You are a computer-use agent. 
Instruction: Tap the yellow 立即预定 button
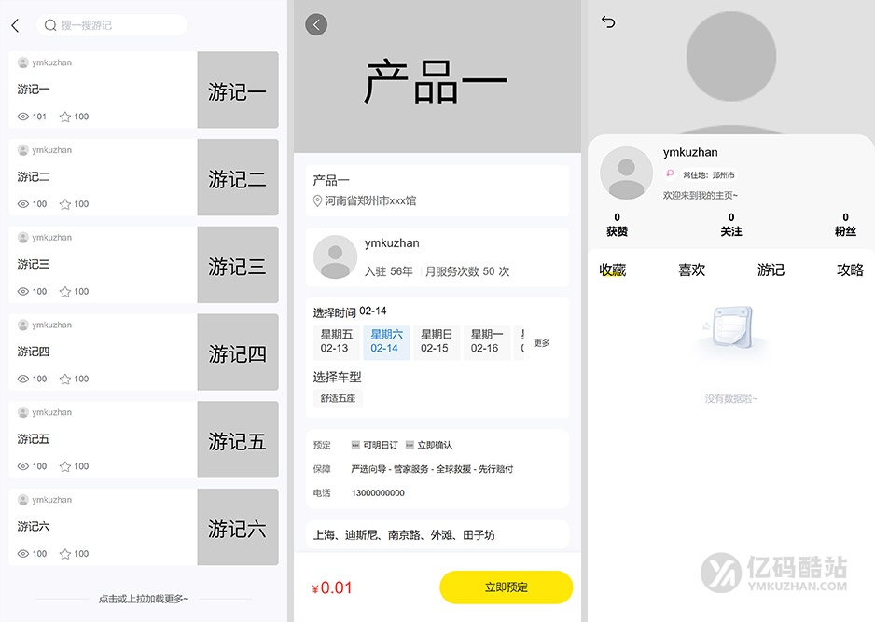[507, 587]
